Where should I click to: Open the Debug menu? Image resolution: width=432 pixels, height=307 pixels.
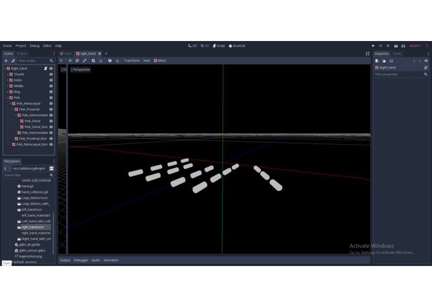point(34,46)
